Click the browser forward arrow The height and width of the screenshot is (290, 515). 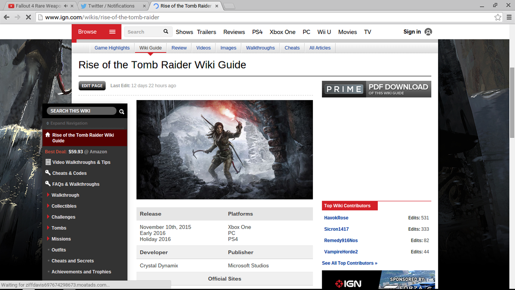tap(17, 17)
